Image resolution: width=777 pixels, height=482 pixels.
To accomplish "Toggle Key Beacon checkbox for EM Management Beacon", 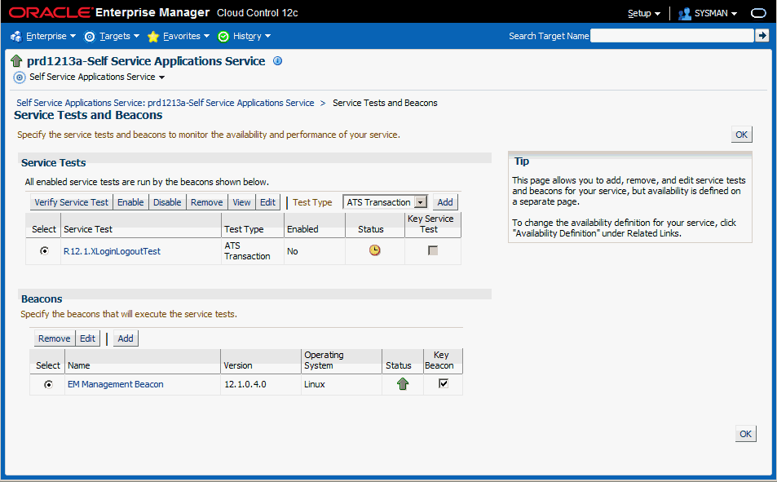I will (444, 383).
